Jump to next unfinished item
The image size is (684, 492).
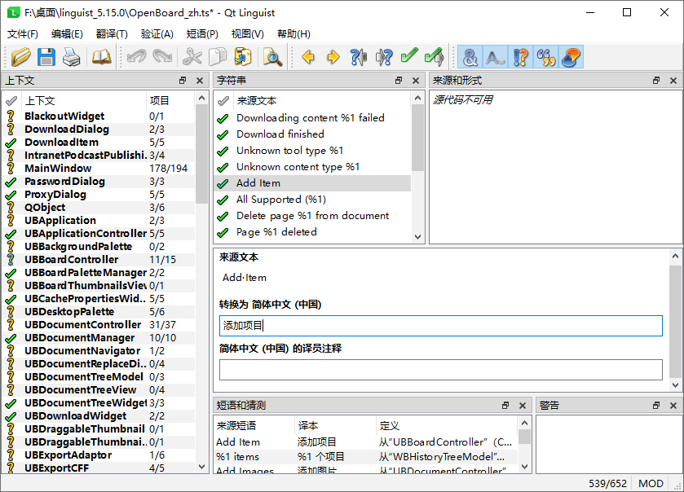[x=384, y=57]
